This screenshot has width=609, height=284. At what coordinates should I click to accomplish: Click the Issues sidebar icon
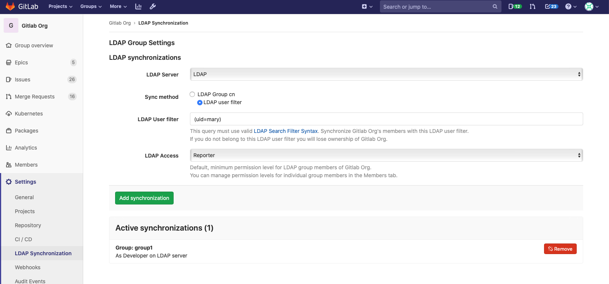[x=9, y=80]
